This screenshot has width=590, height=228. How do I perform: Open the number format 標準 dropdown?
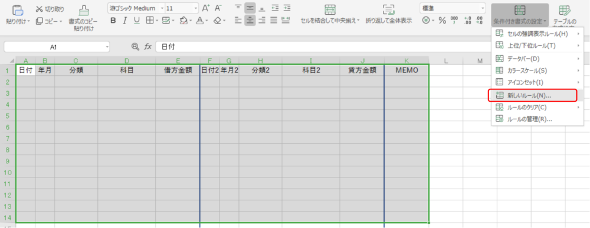tap(483, 8)
